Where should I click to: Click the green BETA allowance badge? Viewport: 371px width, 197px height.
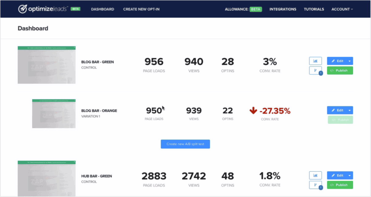(x=256, y=9)
